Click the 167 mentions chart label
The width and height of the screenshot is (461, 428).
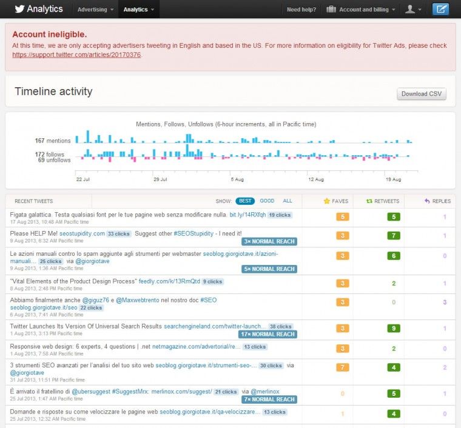coord(53,141)
